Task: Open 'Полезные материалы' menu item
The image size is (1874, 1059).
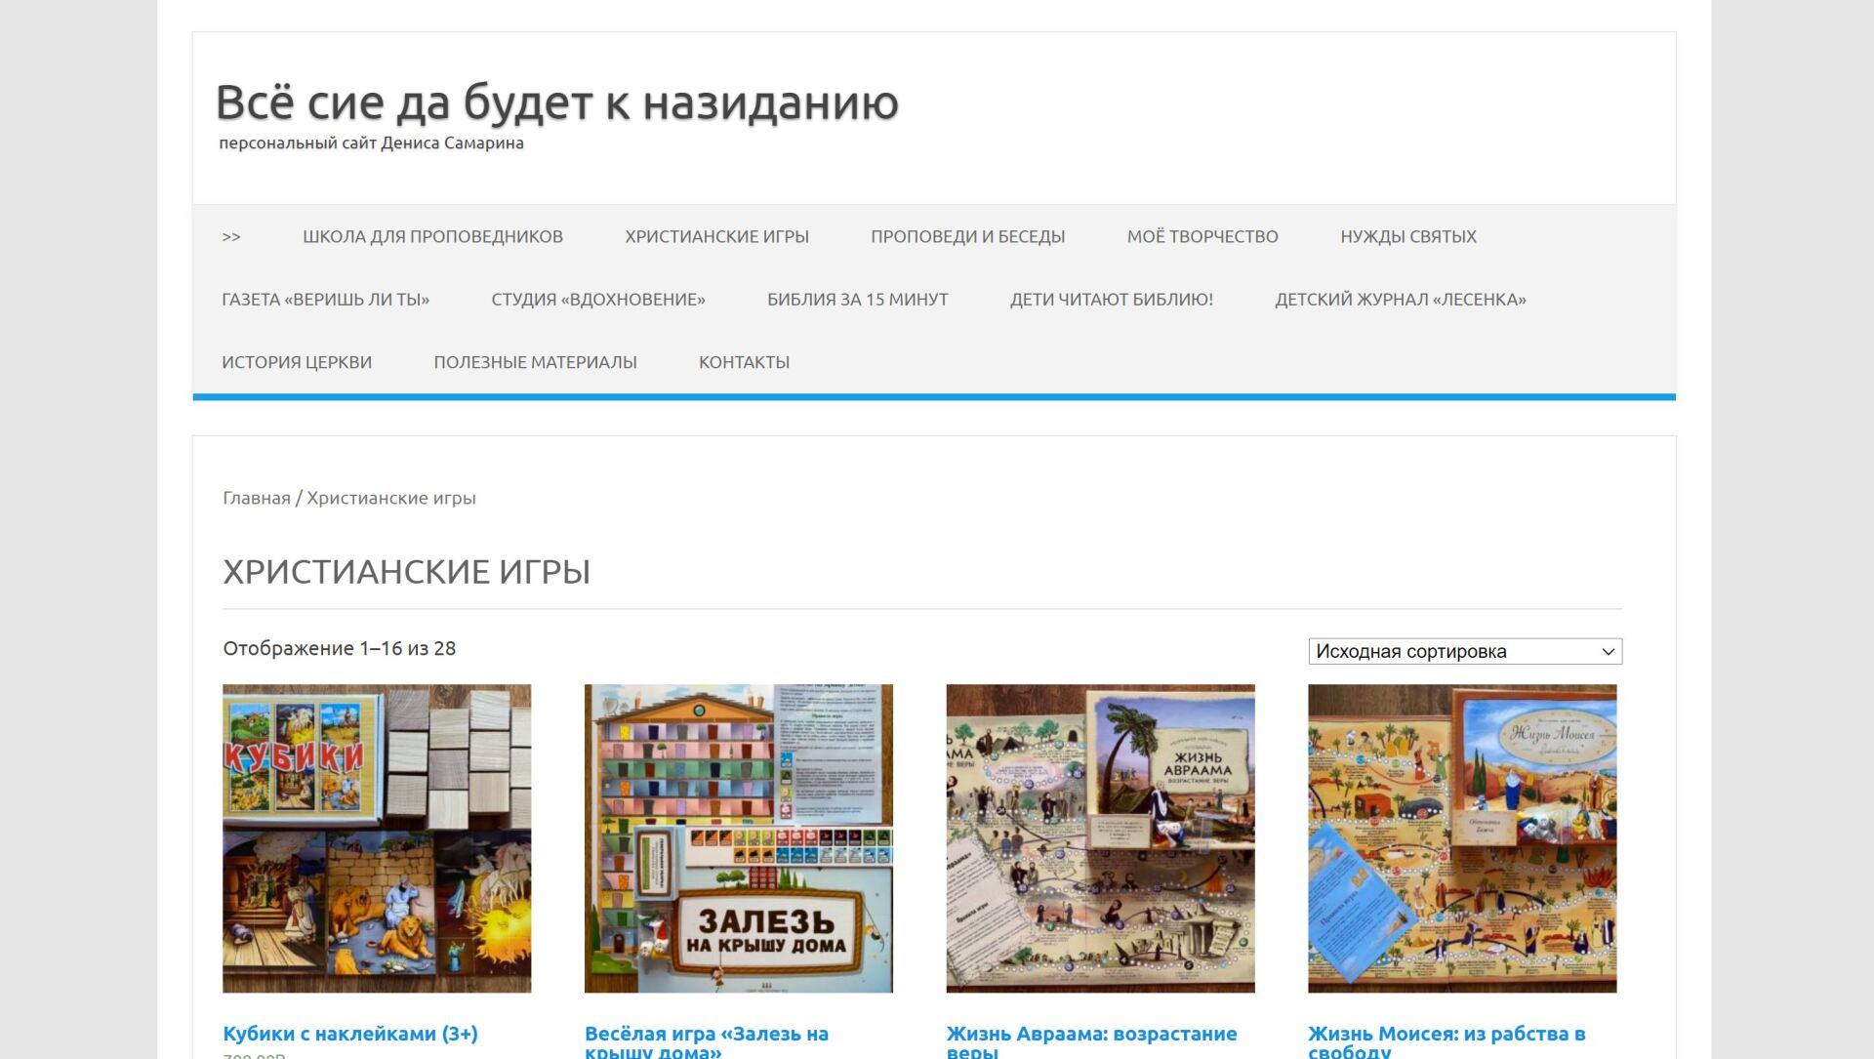Action: (x=535, y=362)
